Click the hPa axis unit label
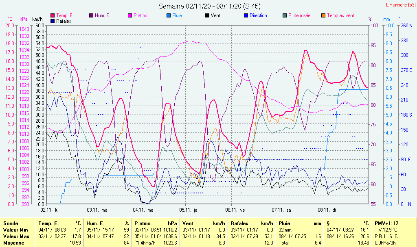Screen dimensions: 417x247 coord(24,19)
